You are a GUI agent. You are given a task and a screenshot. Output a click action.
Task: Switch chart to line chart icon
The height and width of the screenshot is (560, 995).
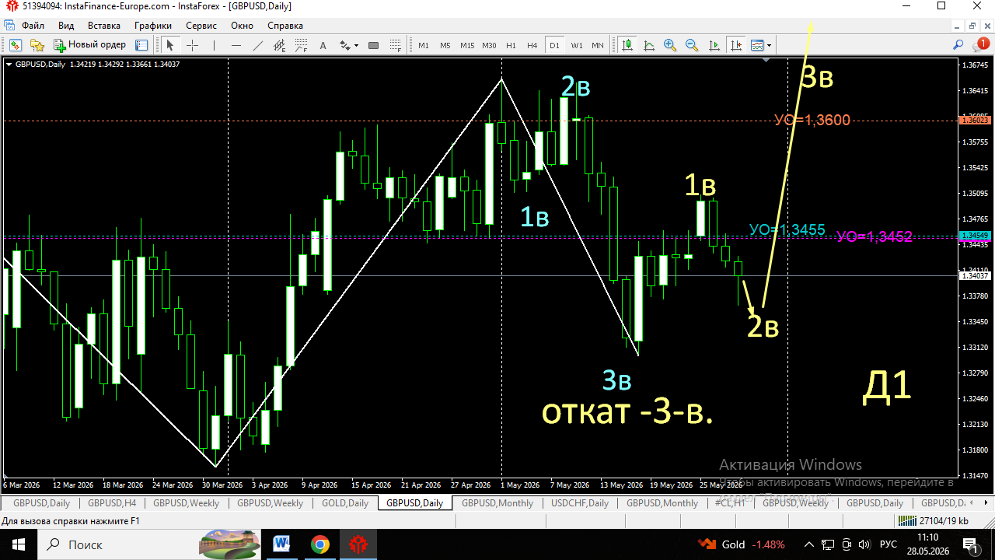[648, 45]
